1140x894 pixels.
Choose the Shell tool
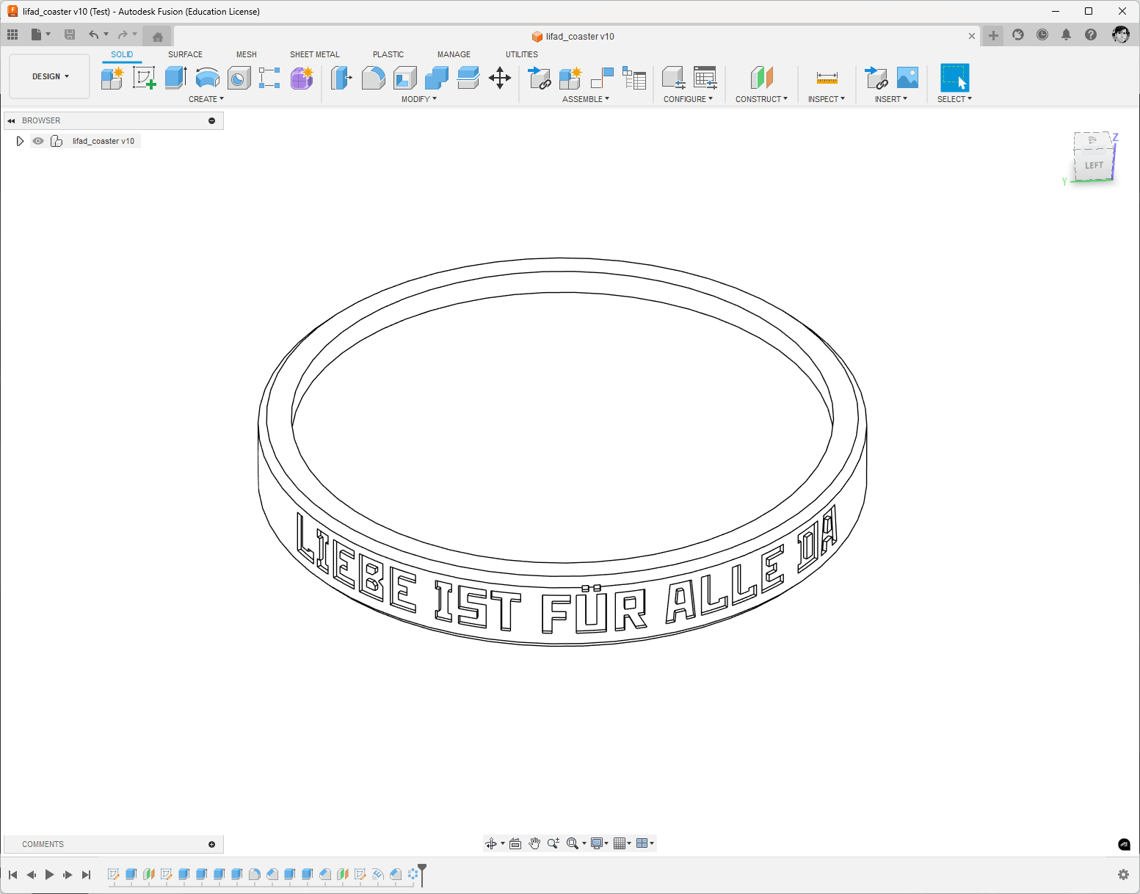pyautogui.click(x=404, y=78)
